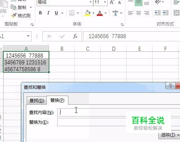Switch to 替换(P) tab

coord(57,100)
